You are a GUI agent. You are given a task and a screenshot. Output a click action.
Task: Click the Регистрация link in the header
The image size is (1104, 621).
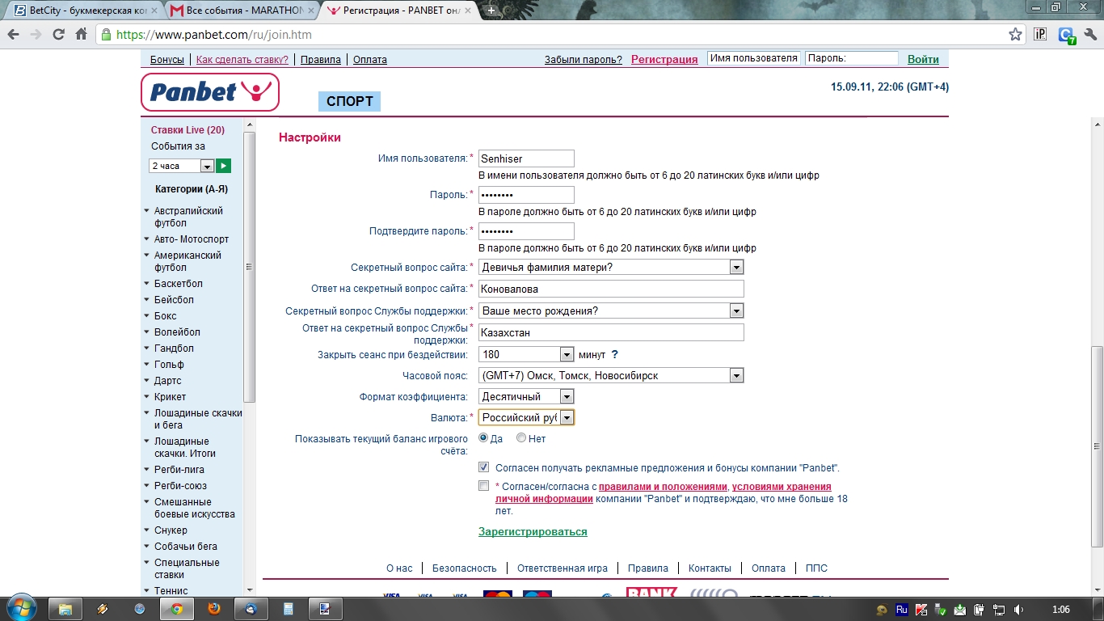664,60
